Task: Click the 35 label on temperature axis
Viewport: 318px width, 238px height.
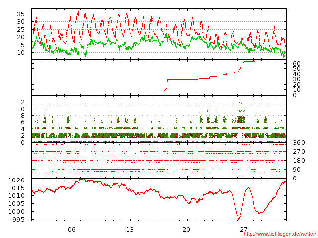Action: 21,14
